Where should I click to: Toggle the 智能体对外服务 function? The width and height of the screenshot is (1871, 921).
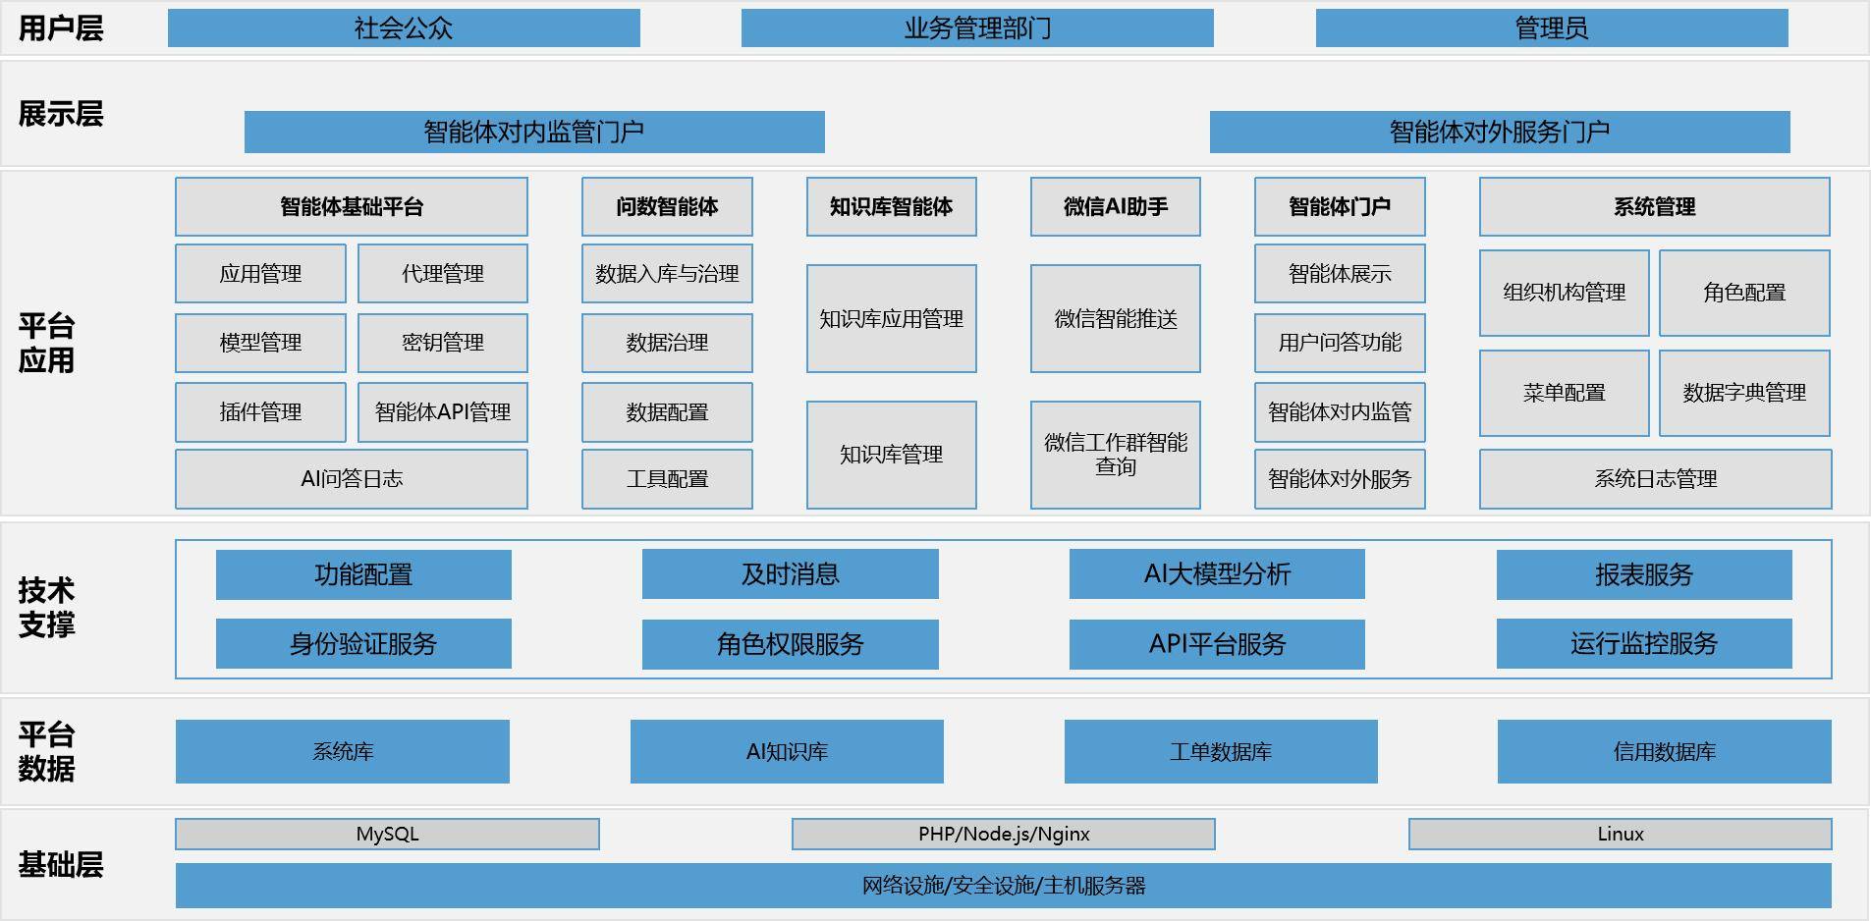[1339, 479]
